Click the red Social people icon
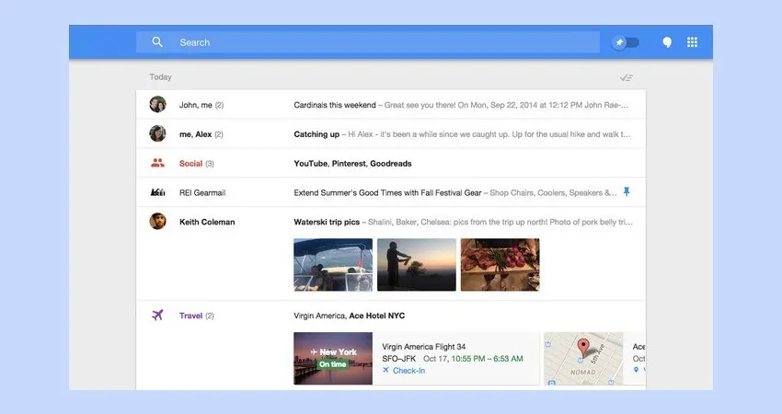 coord(157,163)
